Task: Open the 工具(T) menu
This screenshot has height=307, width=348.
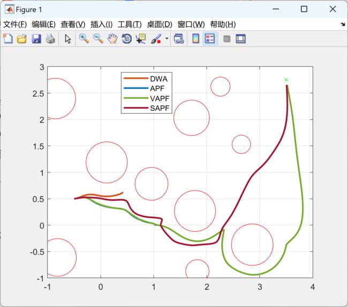Action: 130,25
